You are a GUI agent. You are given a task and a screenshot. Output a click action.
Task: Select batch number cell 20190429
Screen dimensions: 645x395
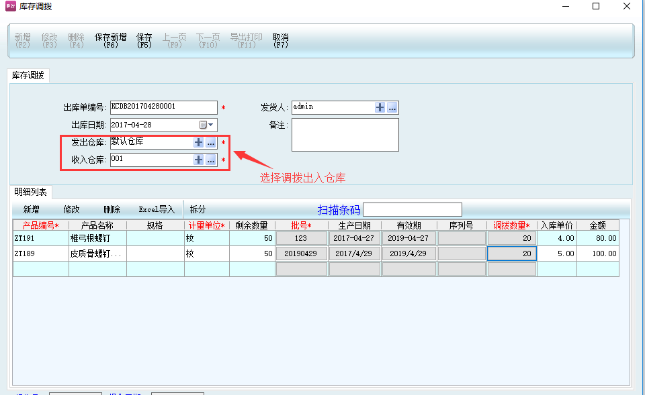point(301,253)
